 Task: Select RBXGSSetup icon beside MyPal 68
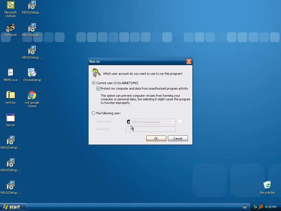32,30
